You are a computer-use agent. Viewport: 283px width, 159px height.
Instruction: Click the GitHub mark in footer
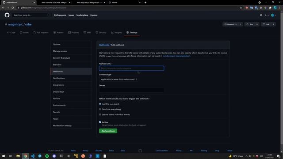click(x=140, y=151)
